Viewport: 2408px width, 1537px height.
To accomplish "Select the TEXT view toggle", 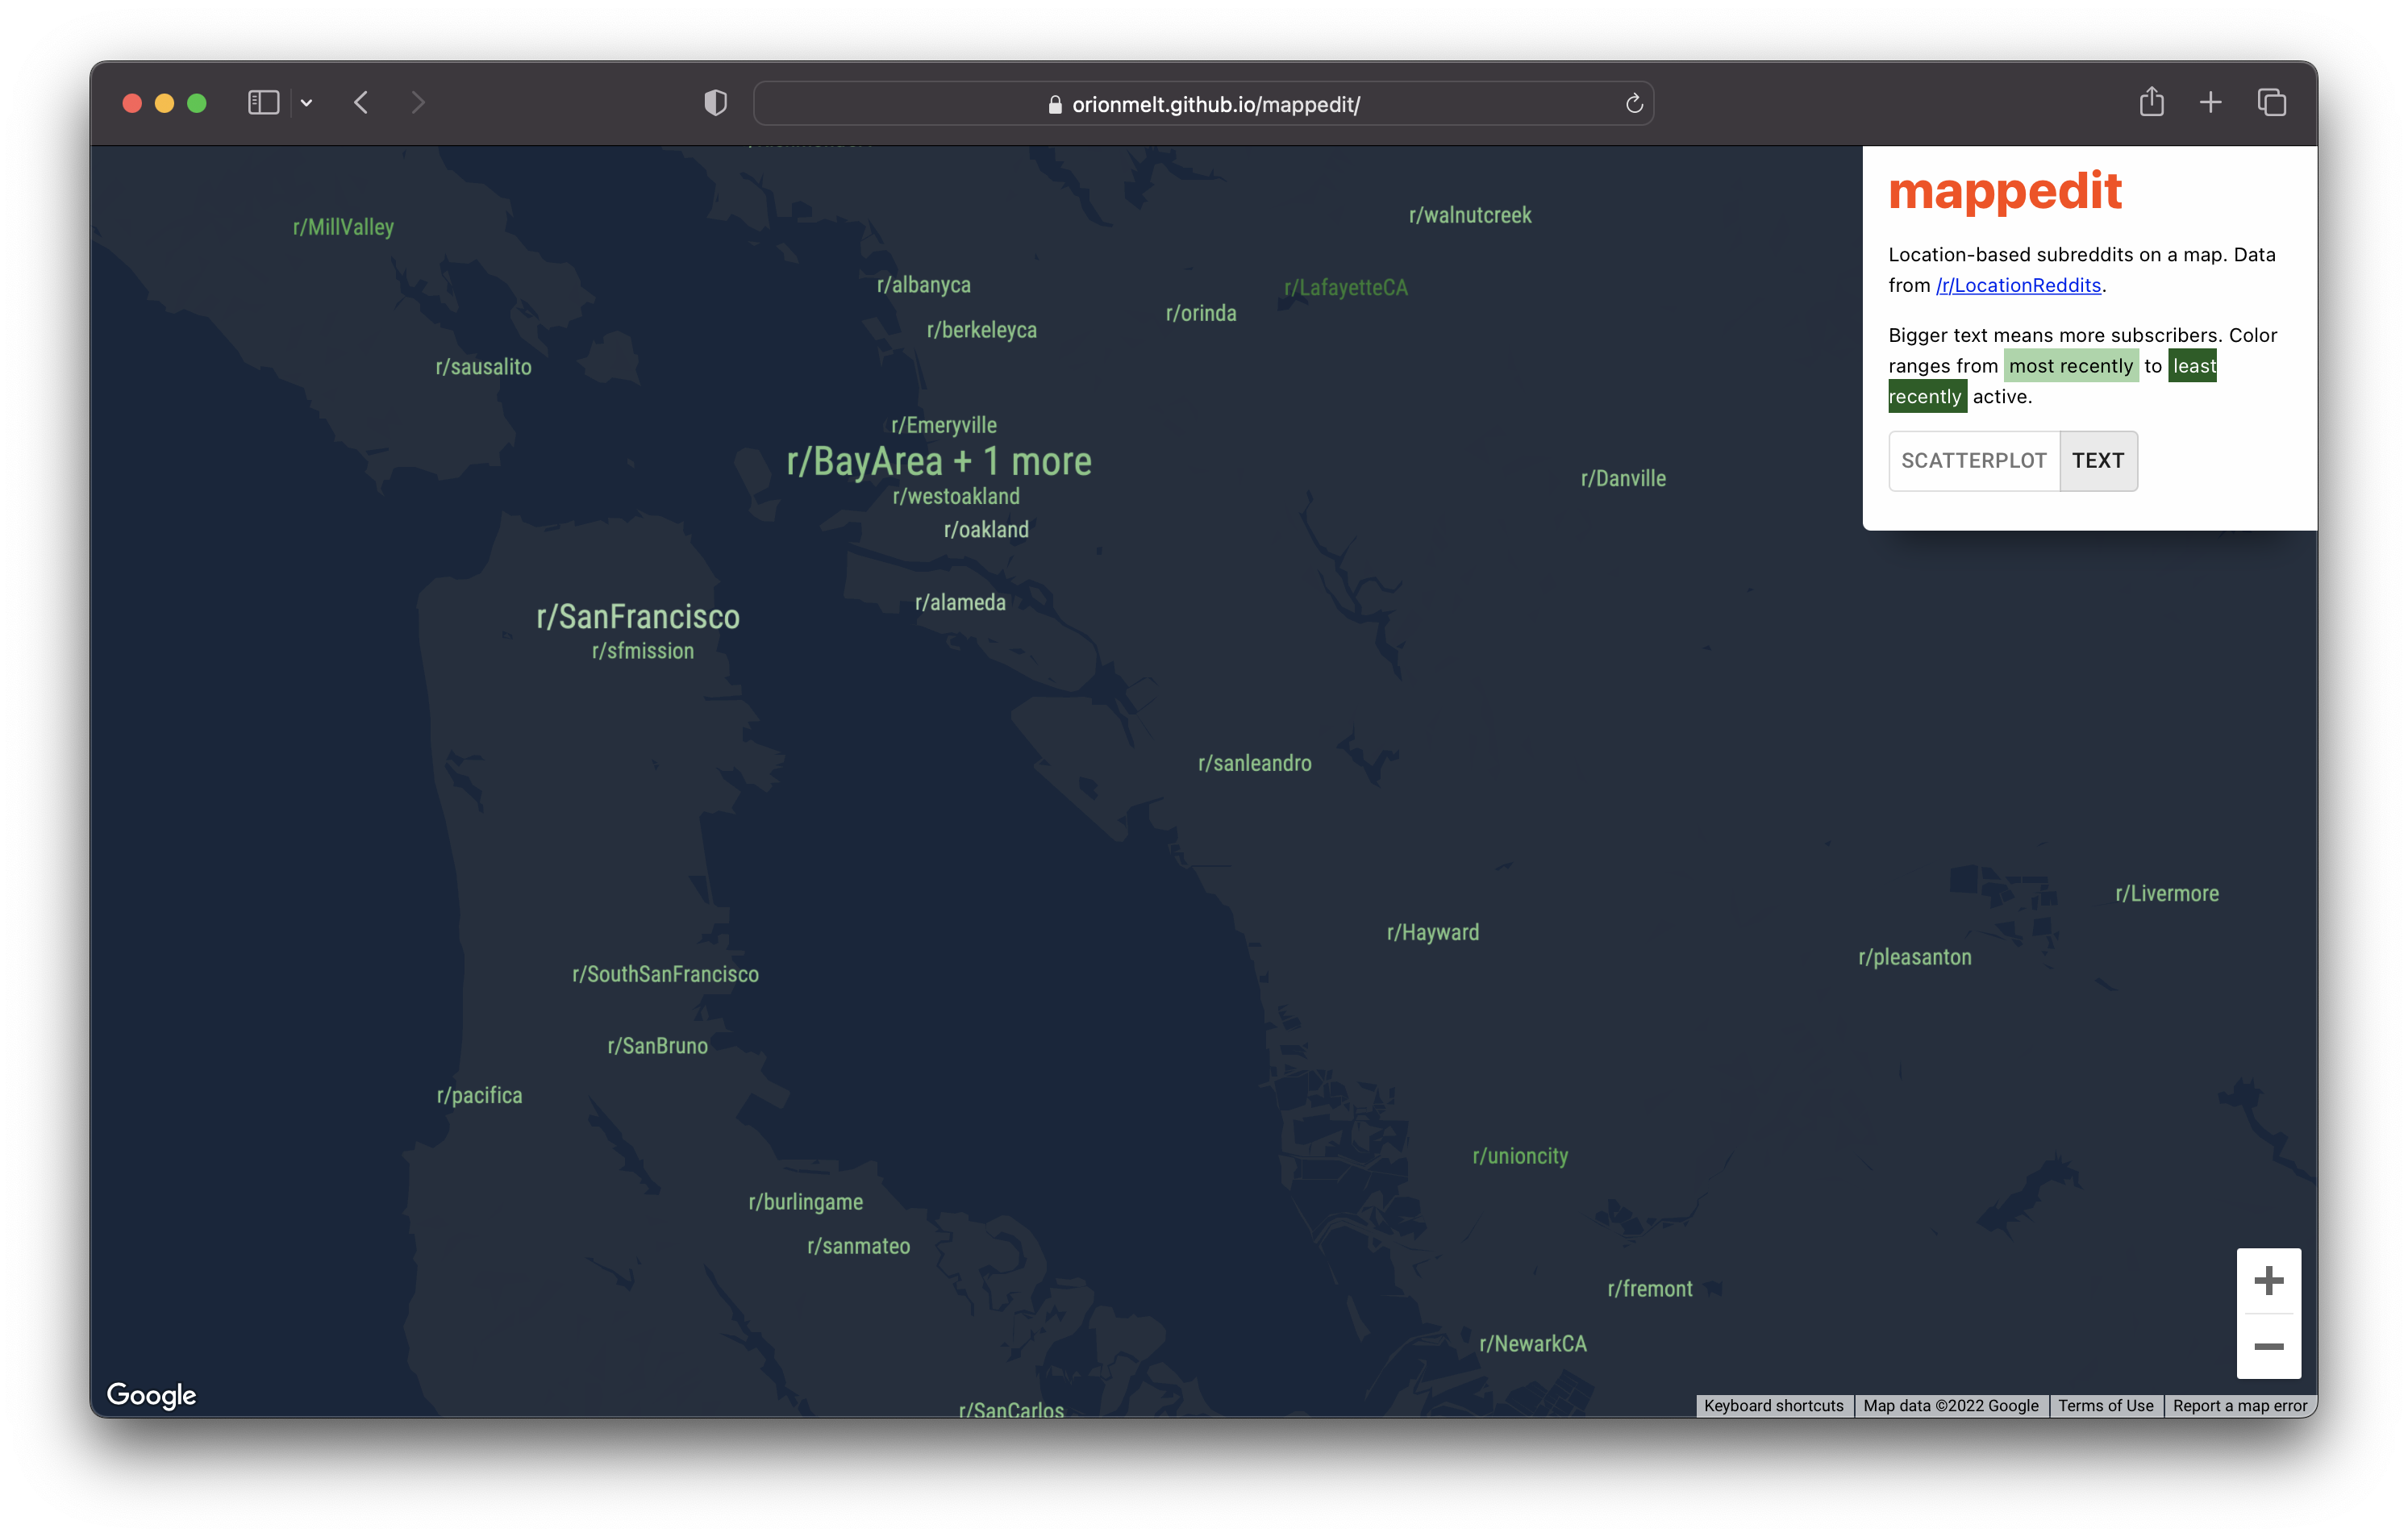I will [2097, 461].
